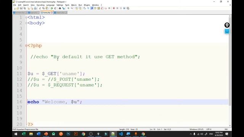Save the current file via toolbar
The height and width of the screenshot is (137, 244).
point(21,8)
